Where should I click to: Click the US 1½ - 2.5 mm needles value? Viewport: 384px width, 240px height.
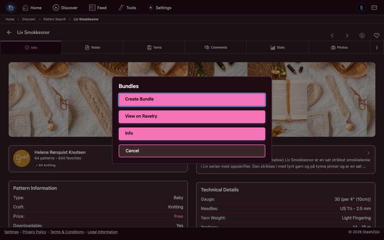tap(355, 209)
